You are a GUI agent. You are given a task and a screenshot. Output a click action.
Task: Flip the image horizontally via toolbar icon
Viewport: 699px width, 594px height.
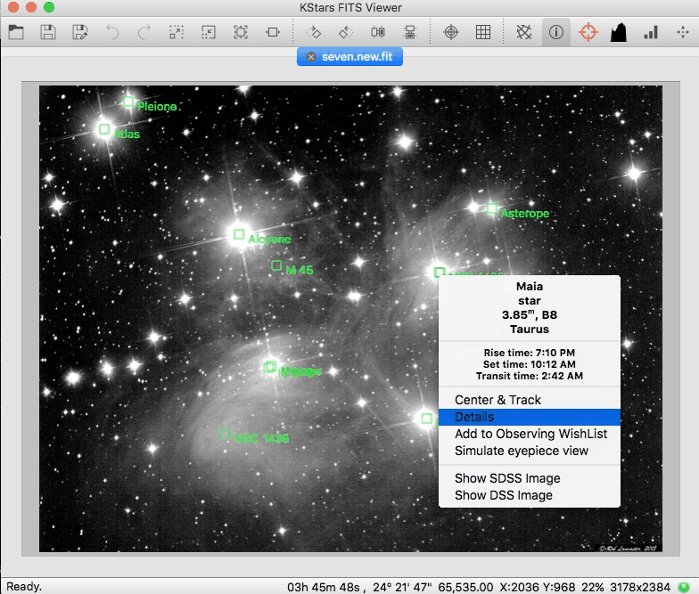(377, 33)
